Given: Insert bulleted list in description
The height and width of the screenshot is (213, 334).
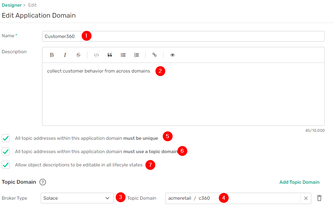Looking at the screenshot, I should (123, 55).
